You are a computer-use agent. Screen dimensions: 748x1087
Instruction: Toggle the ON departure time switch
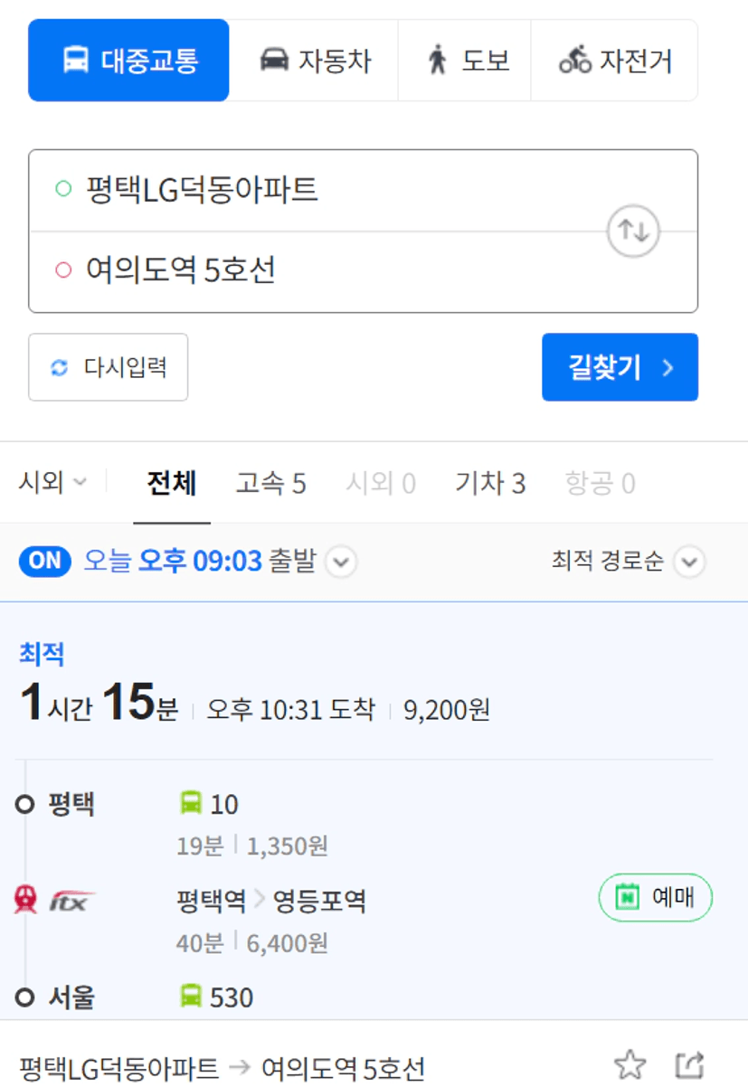tap(45, 562)
